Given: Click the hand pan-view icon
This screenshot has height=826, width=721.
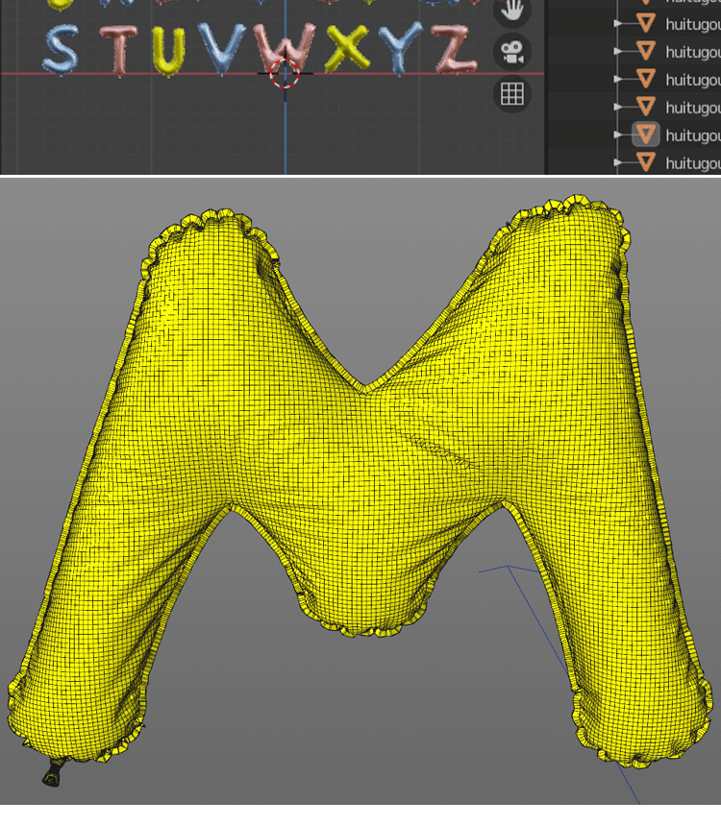Looking at the screenshot, I should tap(511, 11).
